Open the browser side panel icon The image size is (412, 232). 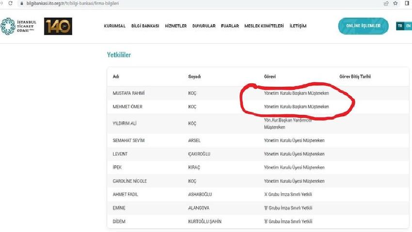(x=407, y=3)
